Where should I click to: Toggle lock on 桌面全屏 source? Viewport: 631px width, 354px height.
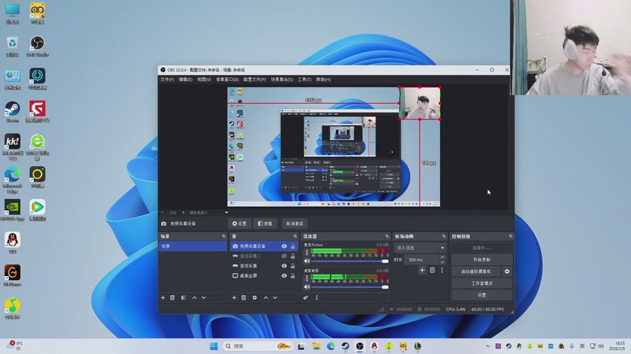click(293, 276)
